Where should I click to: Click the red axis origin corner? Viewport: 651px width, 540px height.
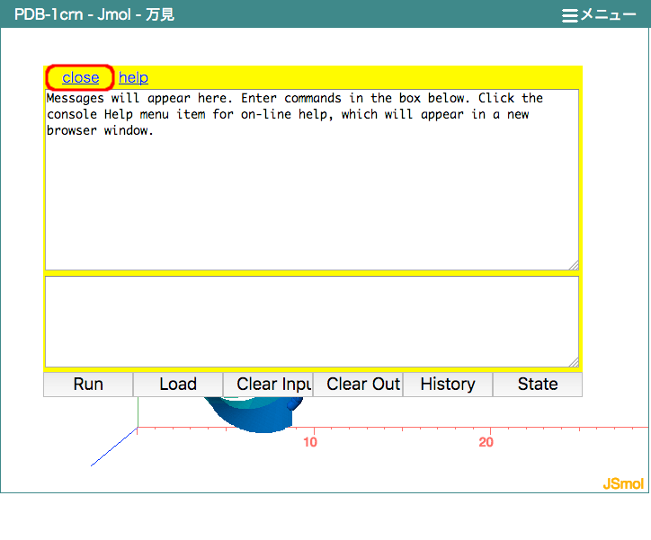tap(138, 429)
